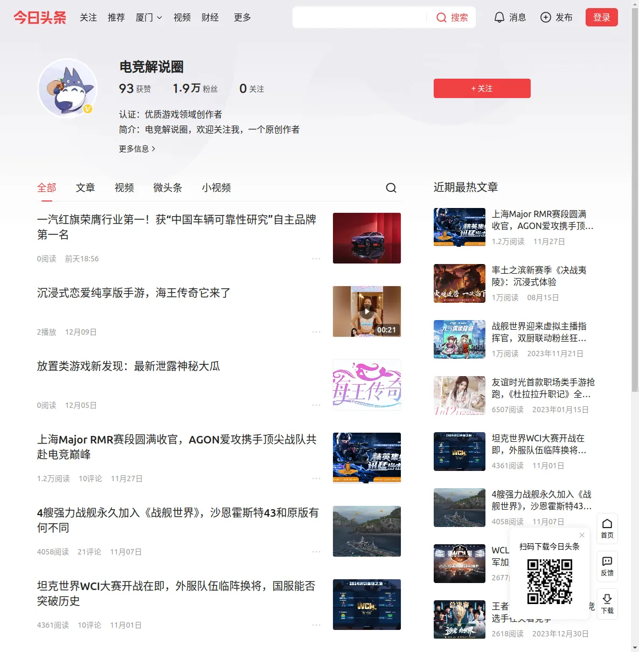Expand 更多信息 profile details
Image resolution: width=639 pixels, height=652 pixels.
(137, 149)
